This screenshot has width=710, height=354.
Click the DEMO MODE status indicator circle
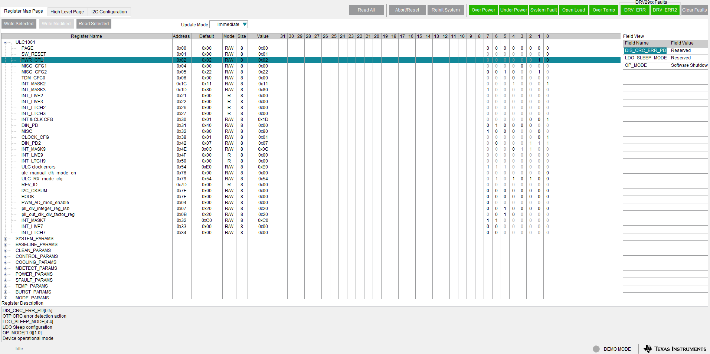[595, 349]
